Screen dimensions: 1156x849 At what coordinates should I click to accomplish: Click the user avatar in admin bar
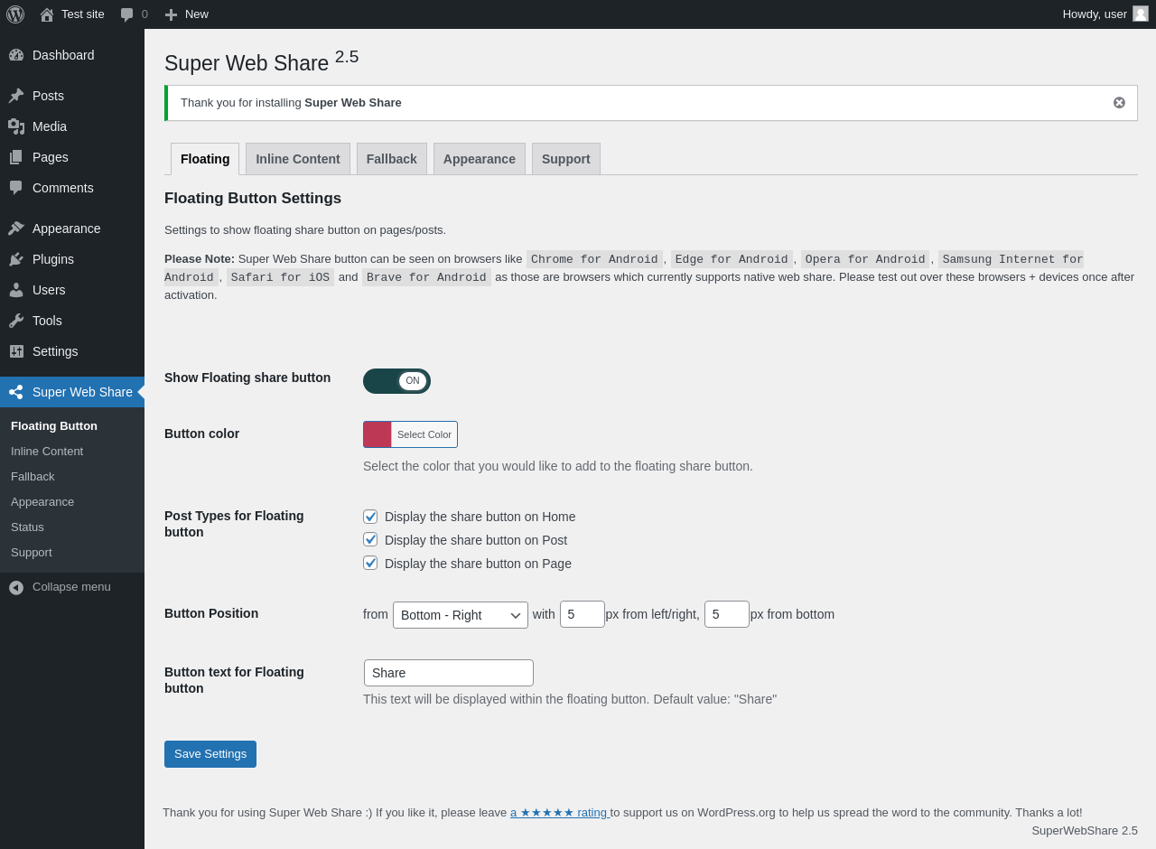tap(1141, 14)
